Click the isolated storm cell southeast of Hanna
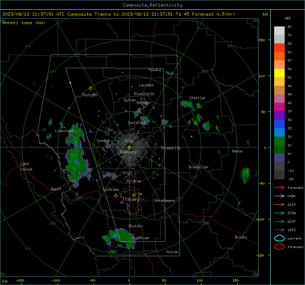The height and width of the screenshot is (285, 305). click(x=245, y=175)
